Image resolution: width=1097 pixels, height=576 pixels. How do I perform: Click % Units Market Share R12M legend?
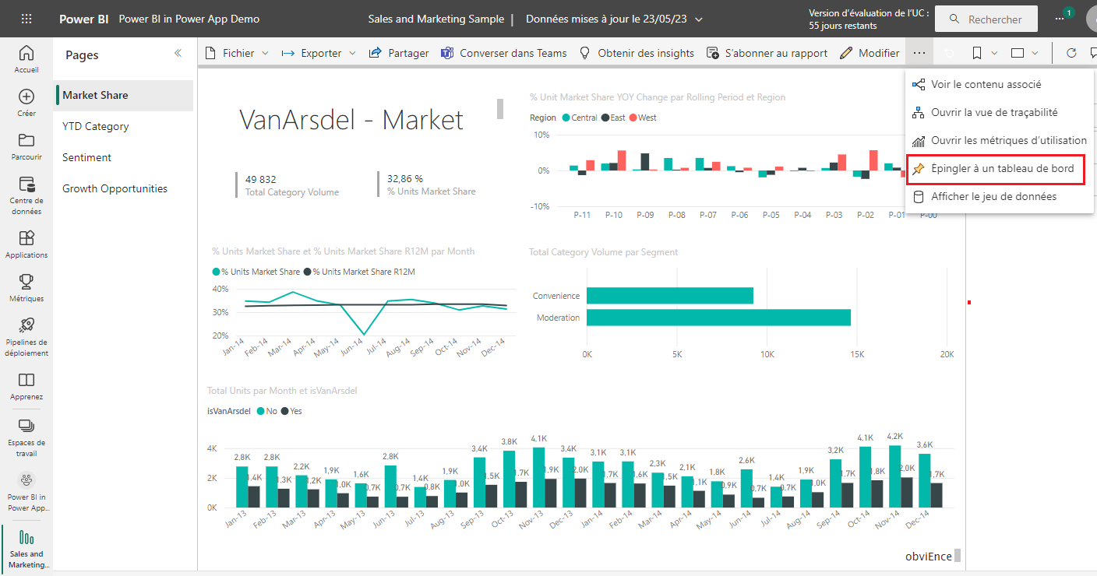pyautogui.click(x=359, y=272)
